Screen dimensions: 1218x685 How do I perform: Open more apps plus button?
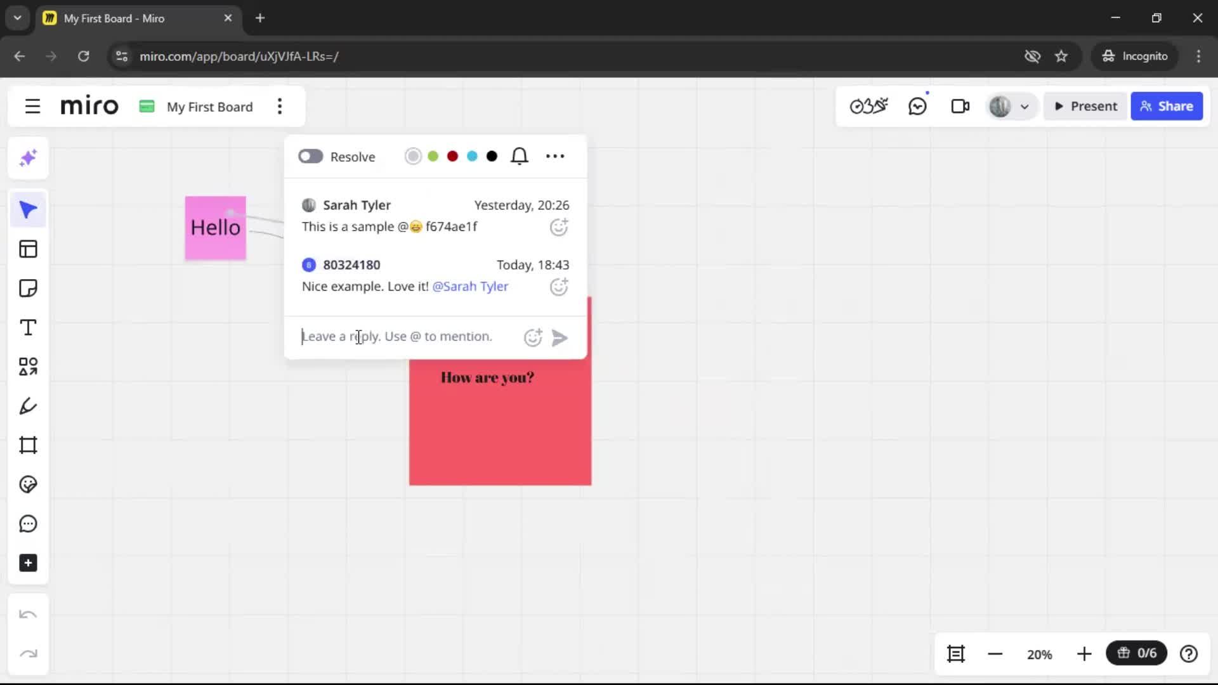28,563
